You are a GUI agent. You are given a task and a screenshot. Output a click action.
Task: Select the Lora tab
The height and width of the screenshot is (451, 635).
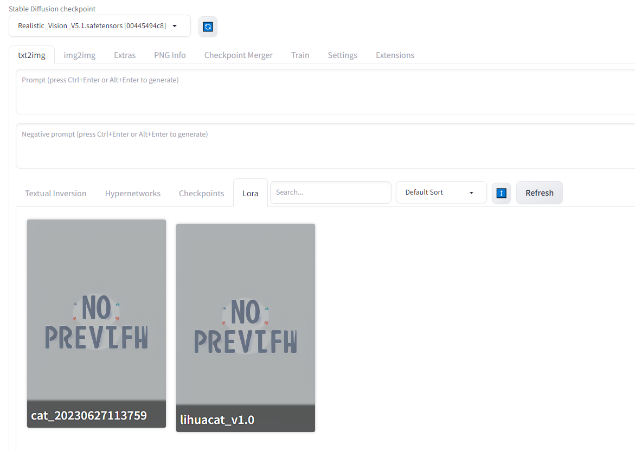click(251, 193)
